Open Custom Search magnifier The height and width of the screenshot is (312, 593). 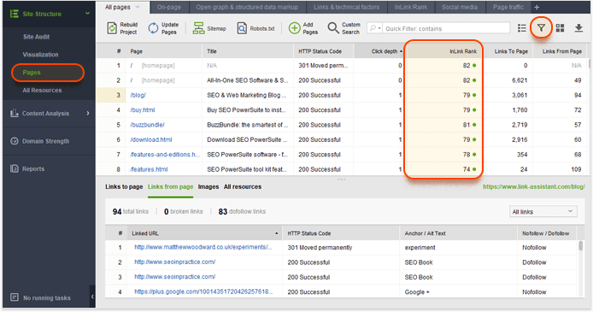(332, 28)
